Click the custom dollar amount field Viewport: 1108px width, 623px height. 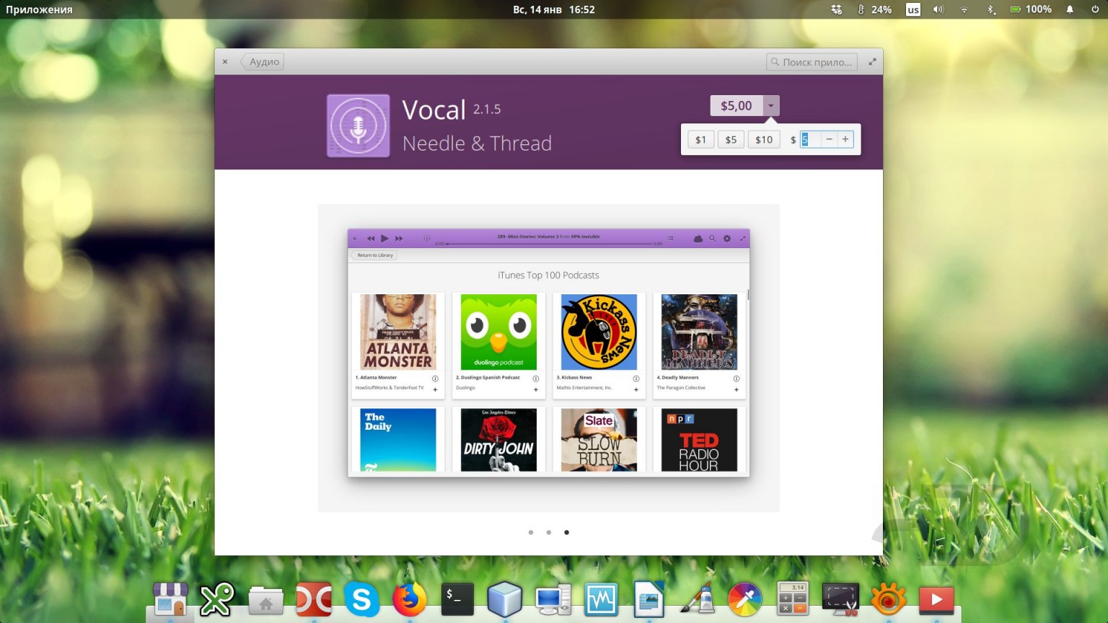[810, 140]
